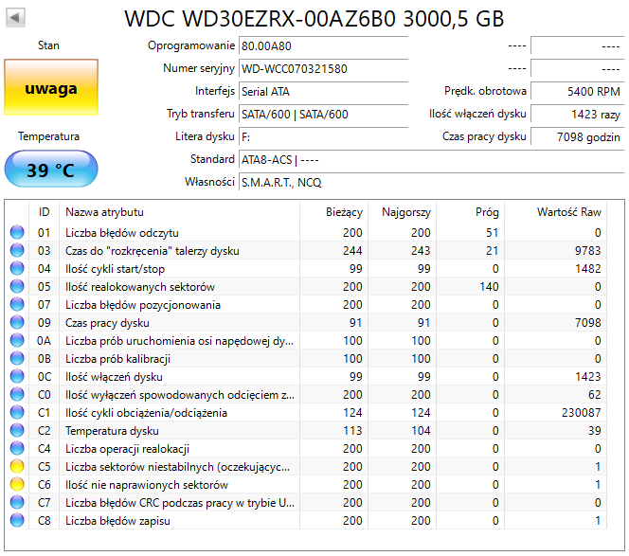Click the status dot for attribute 05

(x=17, y=286)
